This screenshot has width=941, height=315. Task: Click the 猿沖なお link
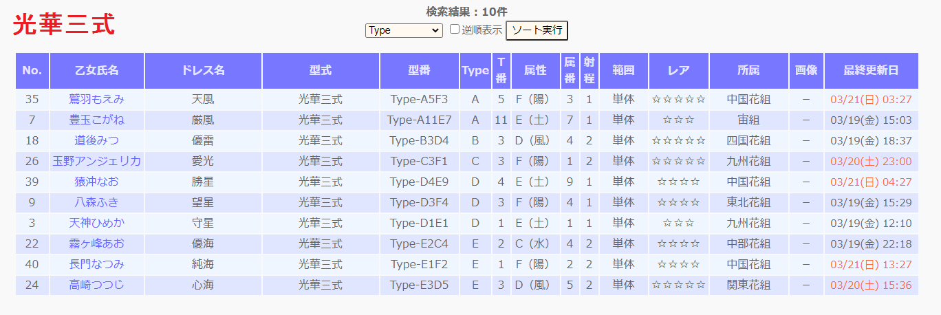[96, 182]
